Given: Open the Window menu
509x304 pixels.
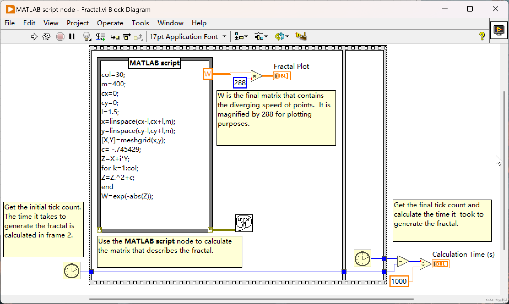Looking at the screenshot, I should coord(170,23).
